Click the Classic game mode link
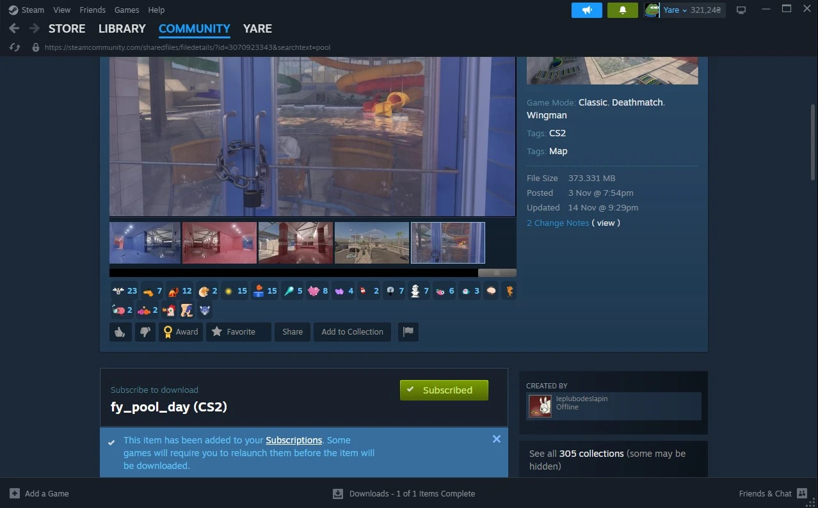The height and width of the screenshot is (508, 818). pyautogui.click(x=593, y=102)
